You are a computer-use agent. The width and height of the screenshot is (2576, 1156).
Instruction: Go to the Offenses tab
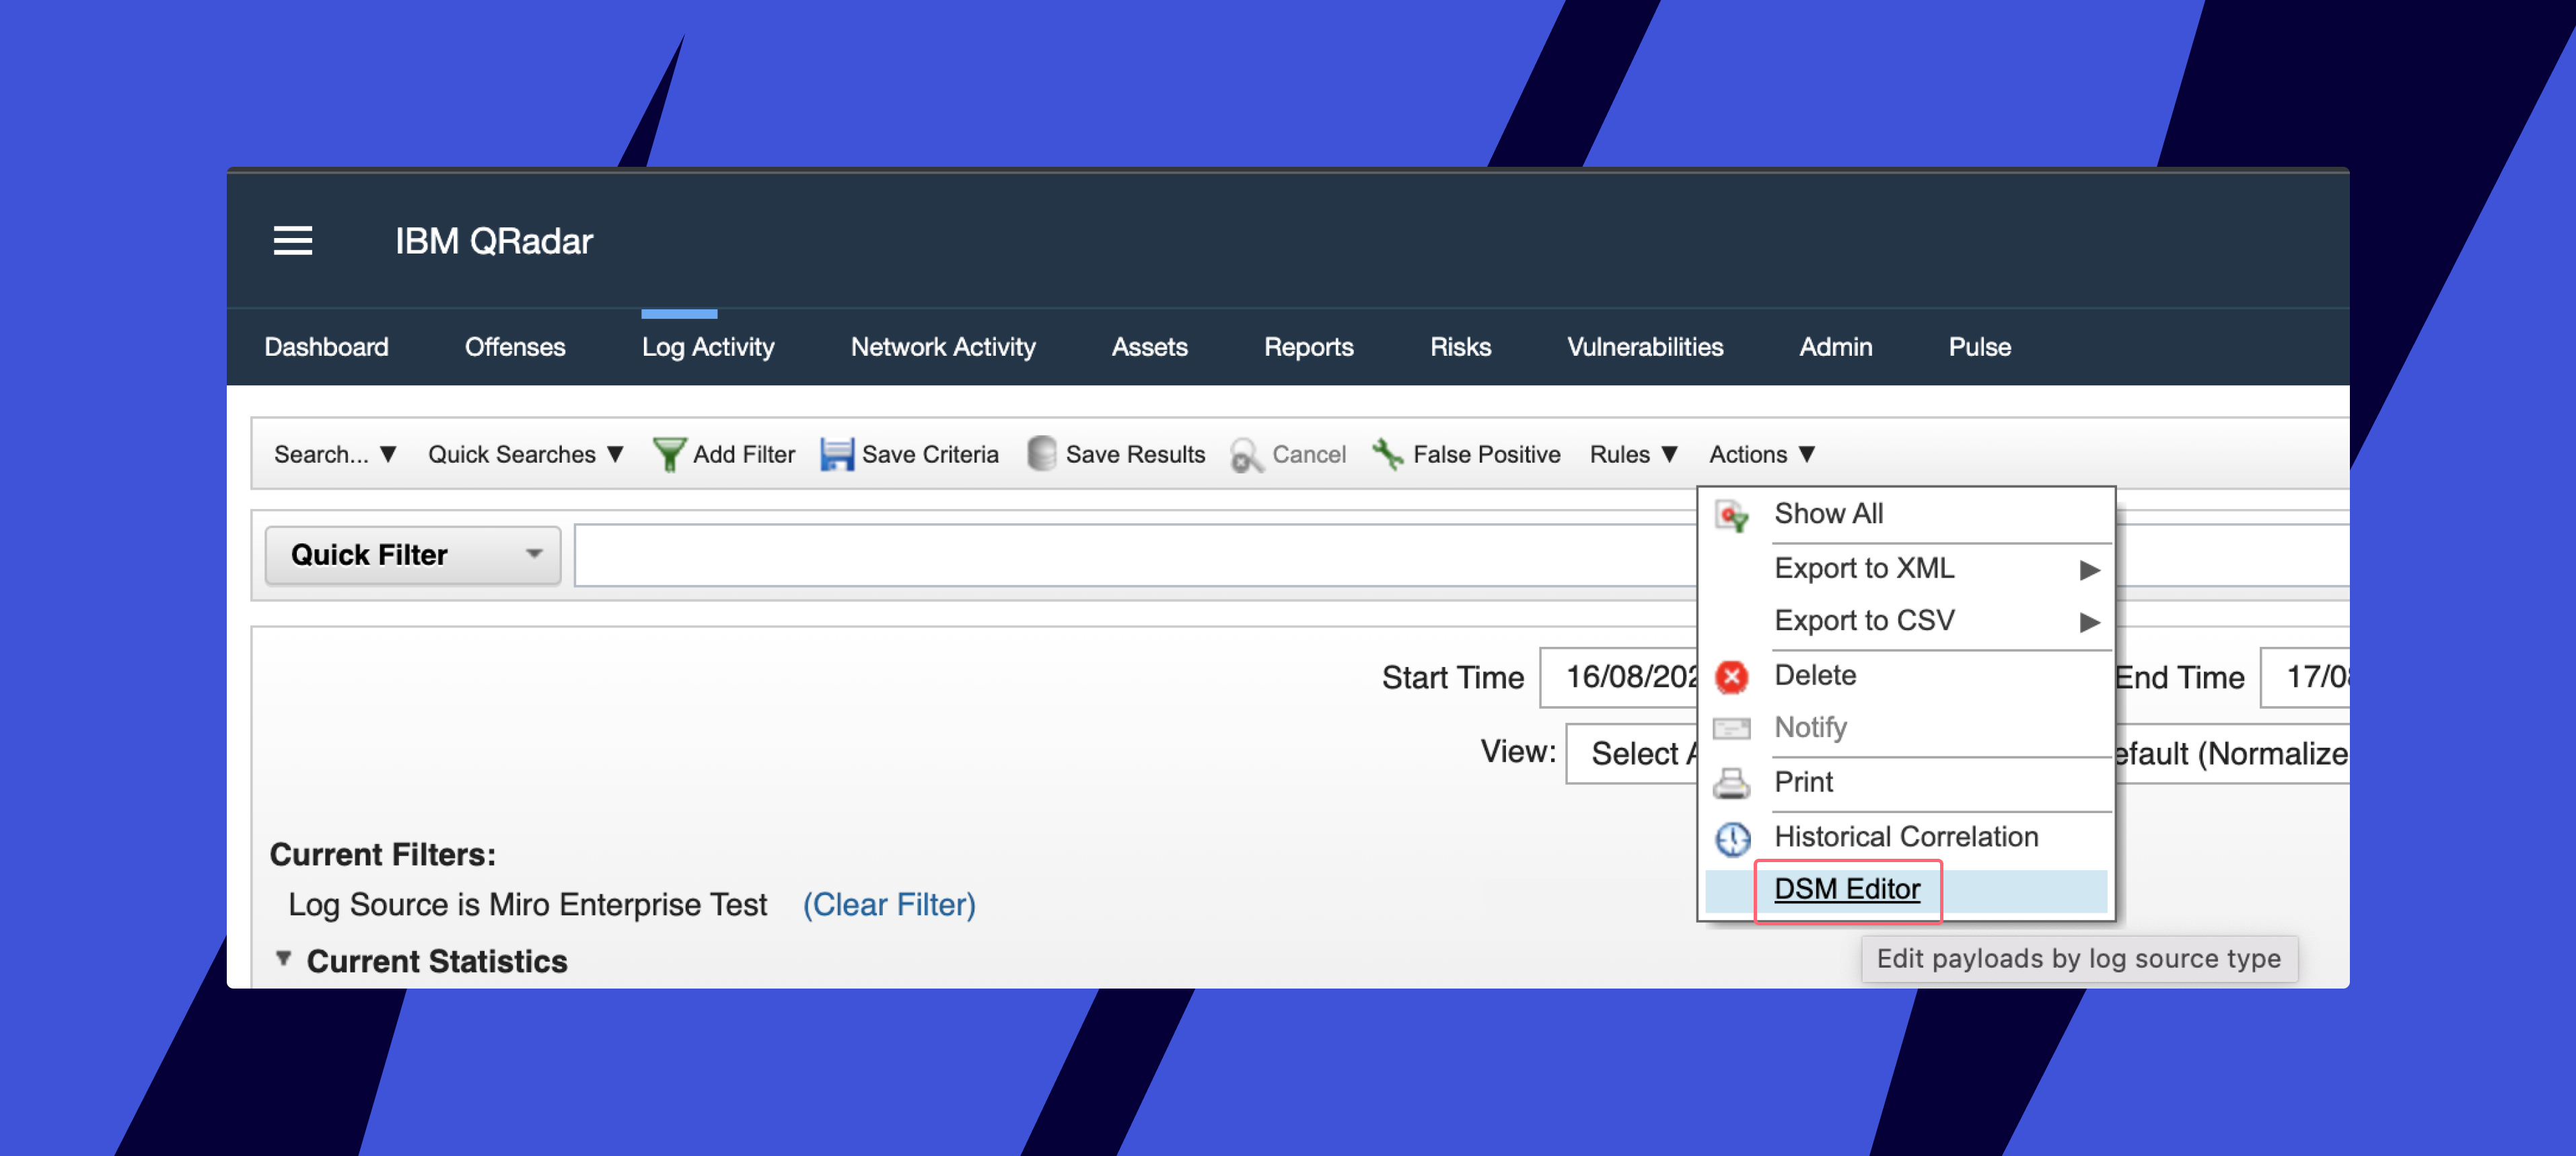point(514,347)
